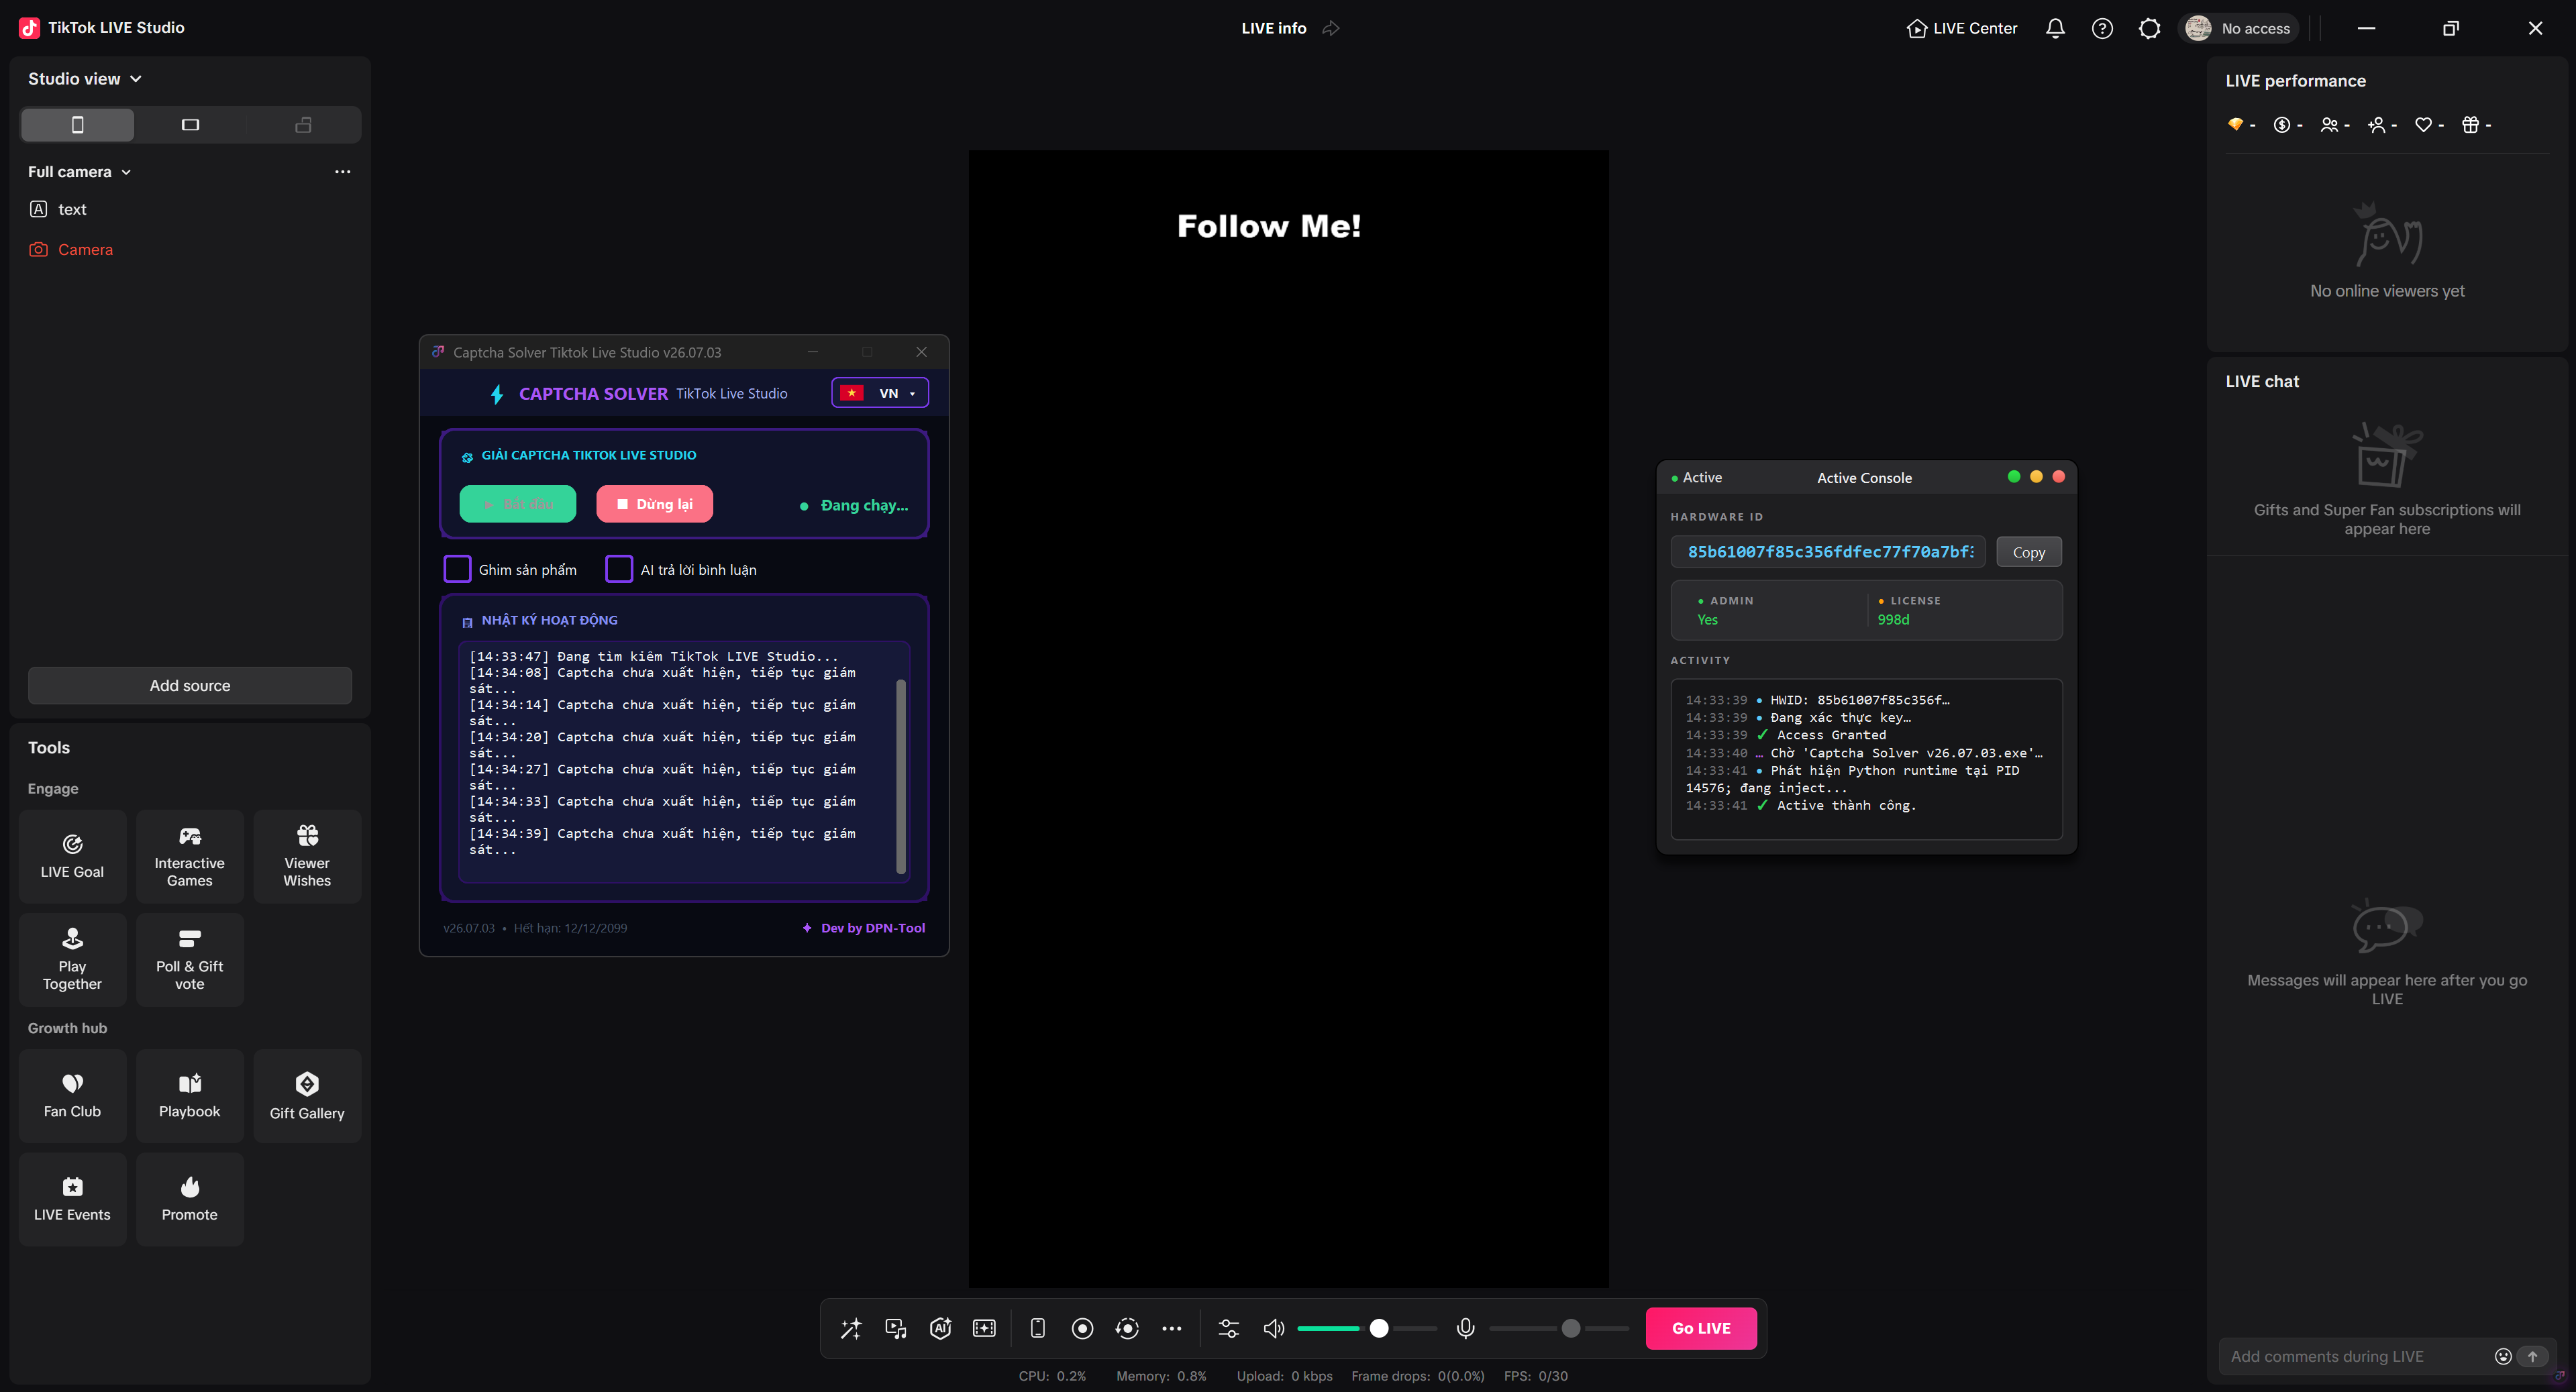Open LIVE Center
This screenshot has height=1392, width=2576.
(x=1962, y=28)
